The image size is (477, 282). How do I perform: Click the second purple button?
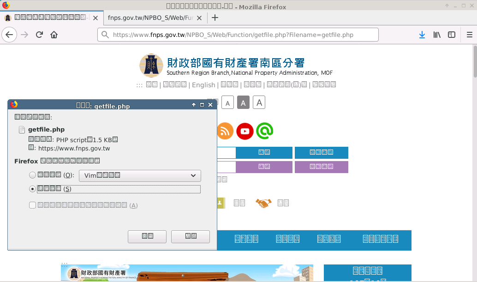click(x=322, y=167)
